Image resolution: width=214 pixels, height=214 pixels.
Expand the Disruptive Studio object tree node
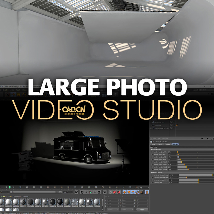[x=151, y=128]
